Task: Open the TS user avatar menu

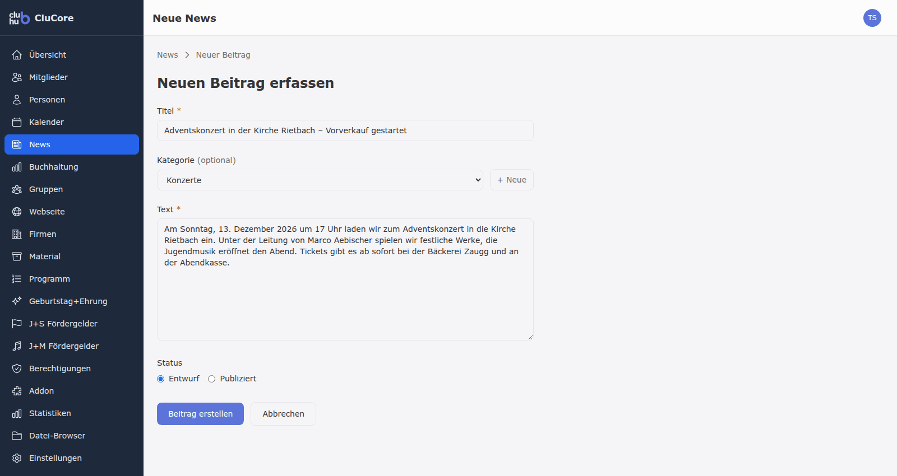Action: click(872, 18)
